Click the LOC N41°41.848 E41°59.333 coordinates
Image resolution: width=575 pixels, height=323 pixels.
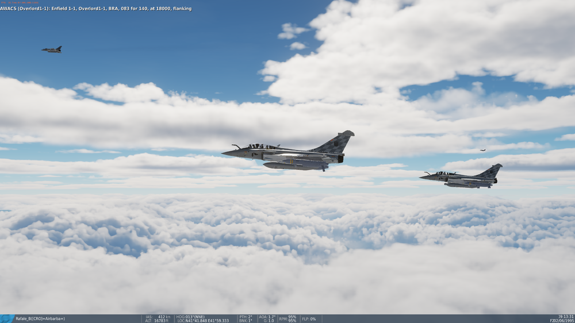coord(203,321)
